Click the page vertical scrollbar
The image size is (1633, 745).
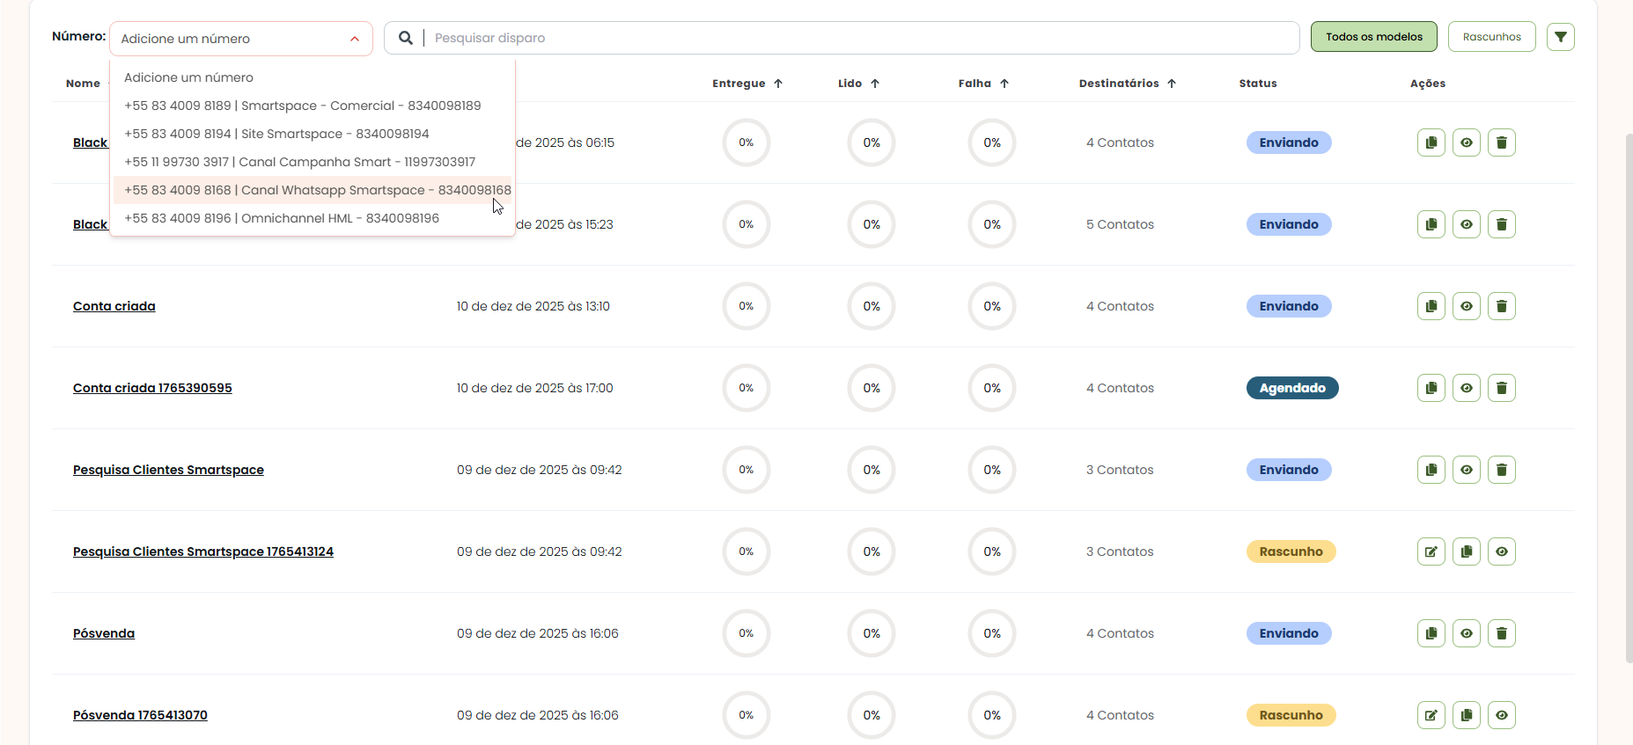(x=1628, y=396)
